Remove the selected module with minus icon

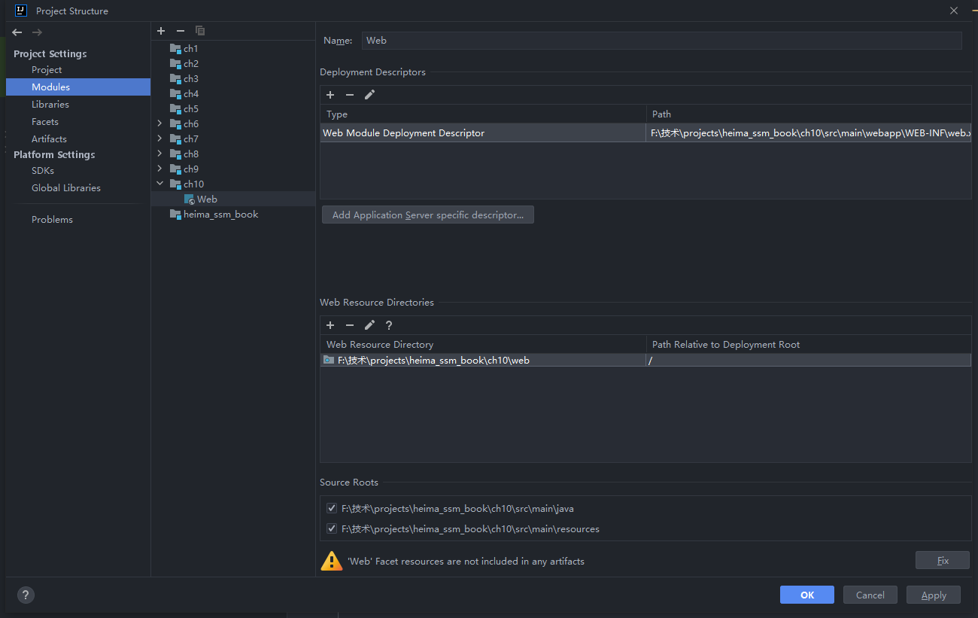(181, 31)
